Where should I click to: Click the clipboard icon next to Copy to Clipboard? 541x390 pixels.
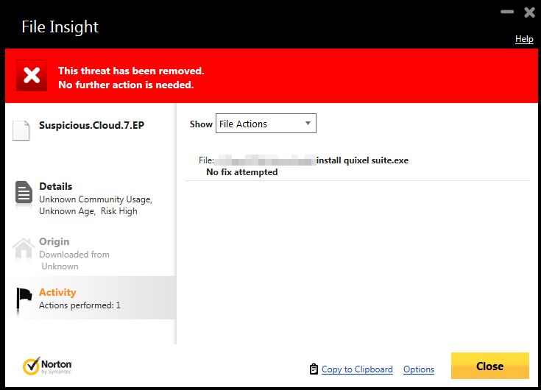pyautogui.click(x=314, y=369)
